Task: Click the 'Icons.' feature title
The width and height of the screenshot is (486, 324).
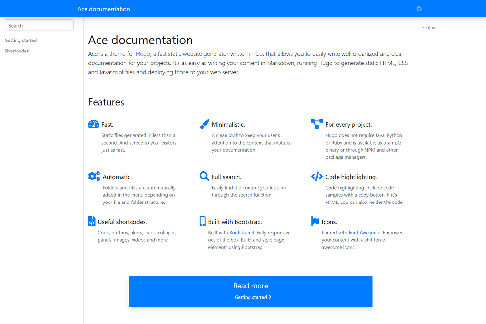Action: click(x=330, y=222)
